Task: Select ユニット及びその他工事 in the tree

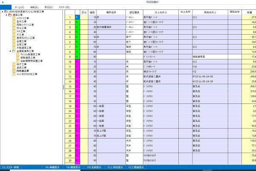Action: tap(27, 74)
